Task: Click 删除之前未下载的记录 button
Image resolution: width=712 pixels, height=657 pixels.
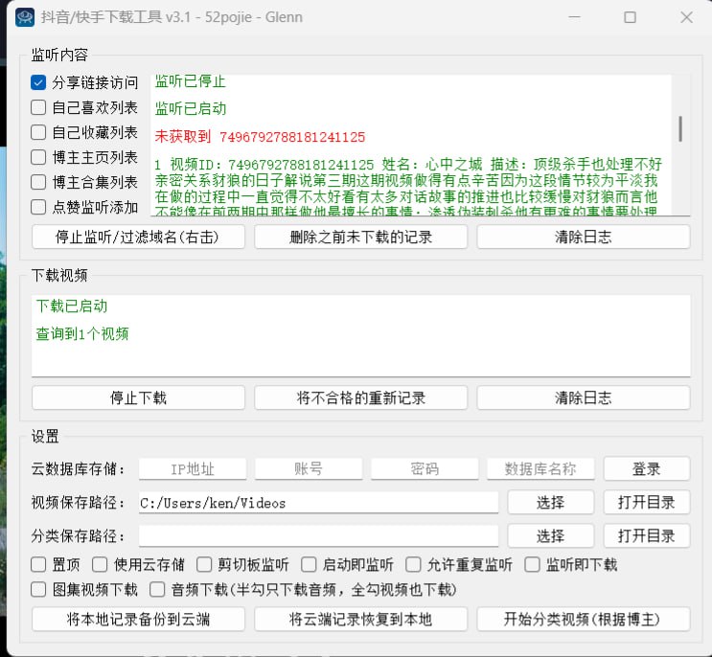Action: 360,237
